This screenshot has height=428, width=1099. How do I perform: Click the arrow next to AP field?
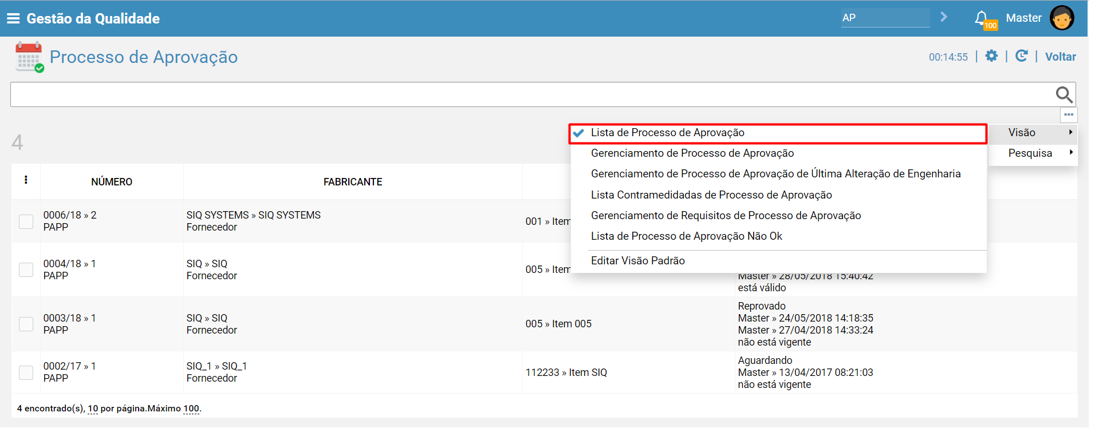point(944,17)
